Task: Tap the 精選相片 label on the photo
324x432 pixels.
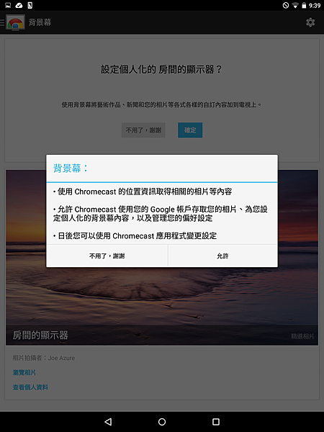Action: click(302, 336)
